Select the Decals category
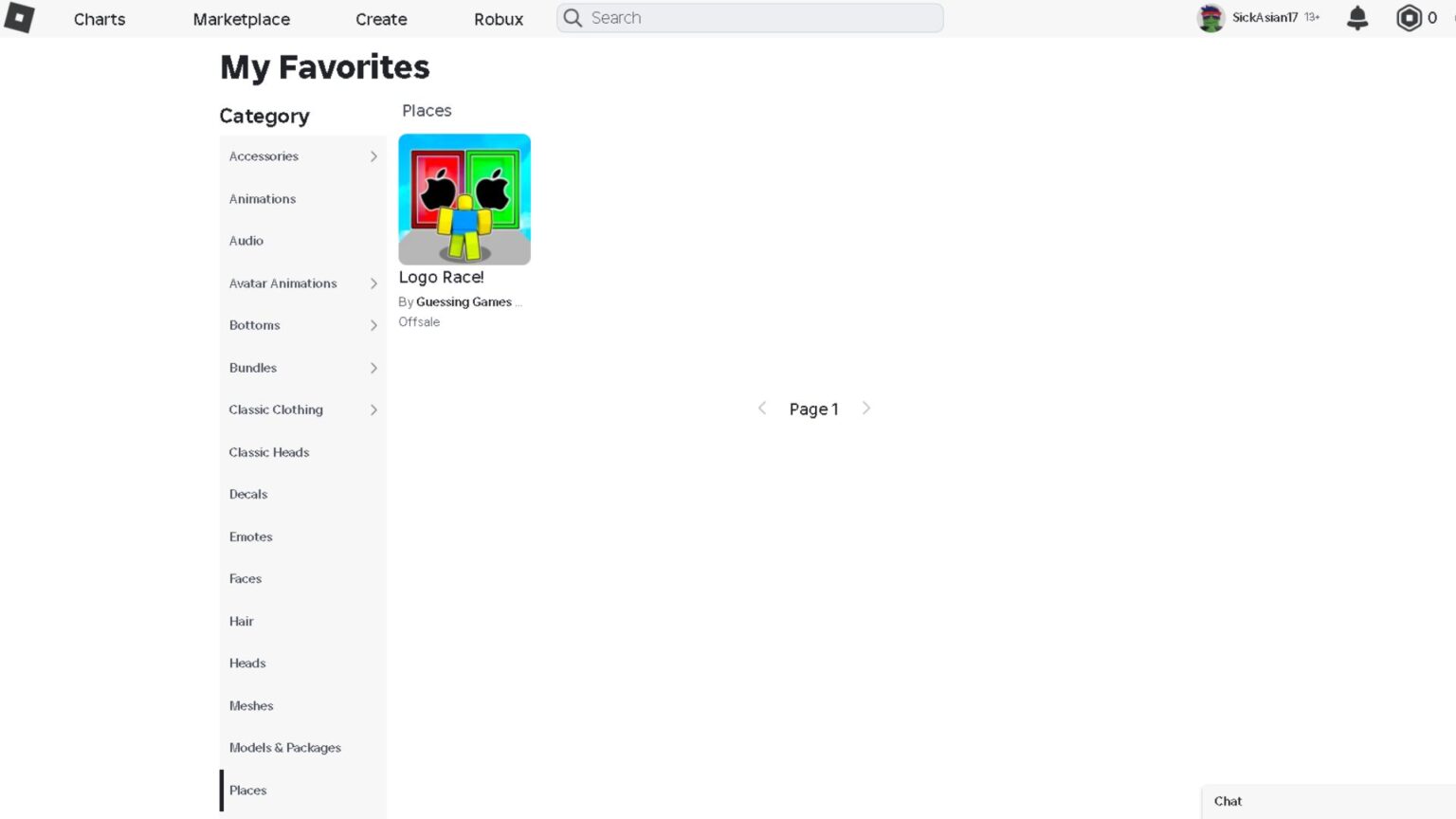 point(247,494)
